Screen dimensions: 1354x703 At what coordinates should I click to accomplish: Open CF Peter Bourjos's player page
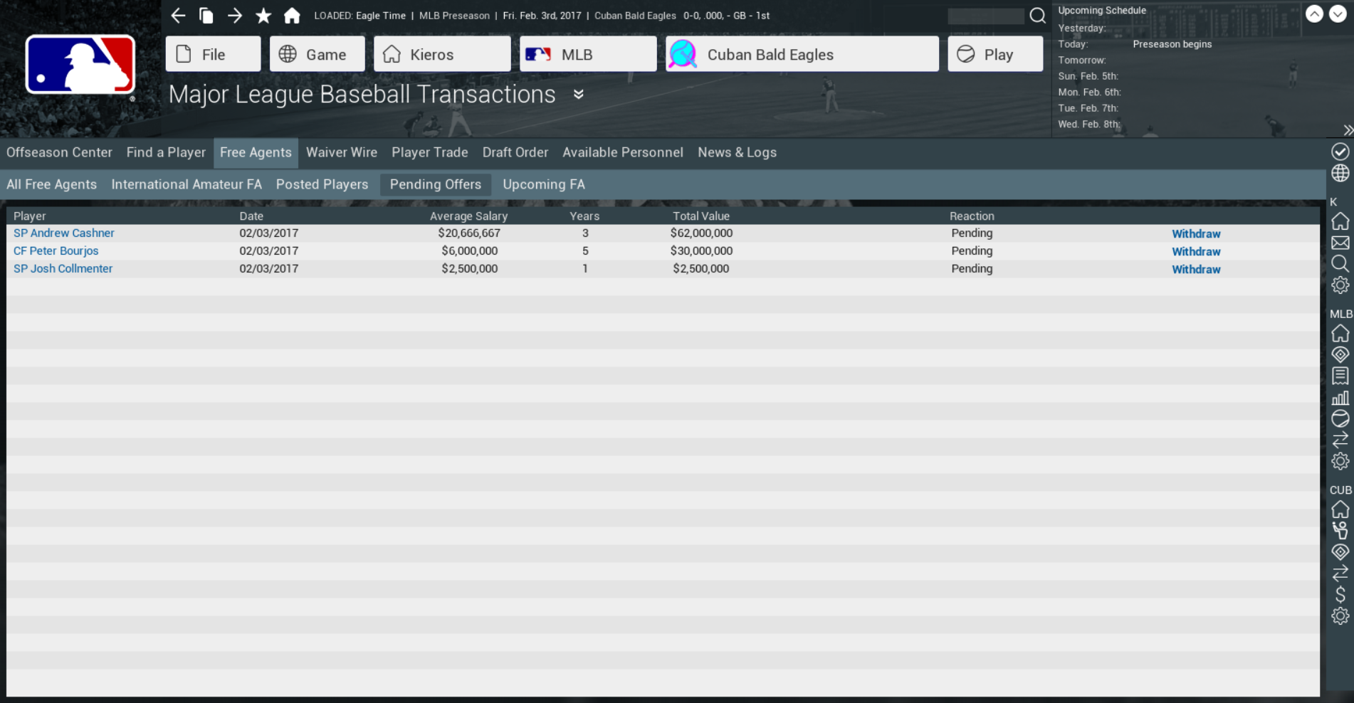[x=56, y=250]
